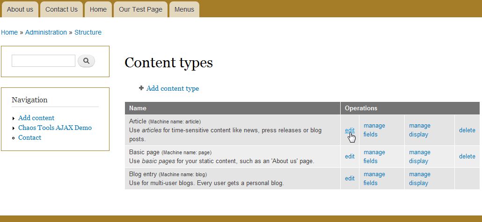This screenshot has width=482, height=222.
Task: Delete the Article content type
Action: point(467,130)
